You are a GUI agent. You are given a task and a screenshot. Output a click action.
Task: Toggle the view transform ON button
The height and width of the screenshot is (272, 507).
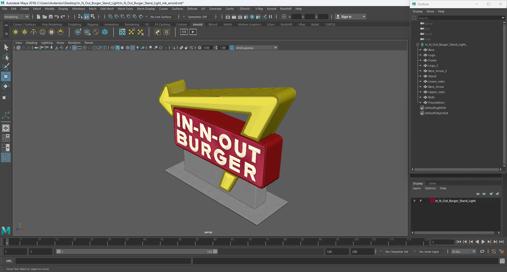coord(232,48)
